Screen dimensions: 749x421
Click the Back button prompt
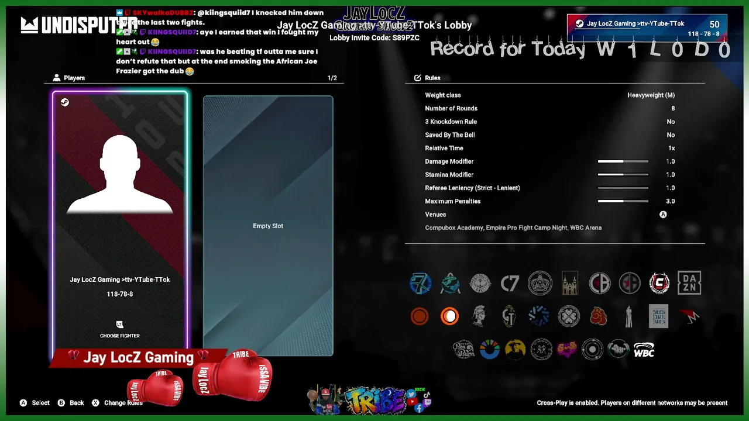click(71, 403)
